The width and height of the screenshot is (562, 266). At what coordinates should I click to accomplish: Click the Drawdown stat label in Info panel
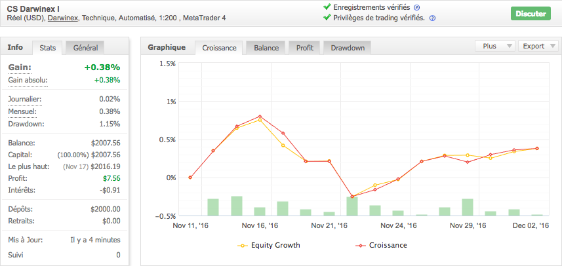click(26, 124)
